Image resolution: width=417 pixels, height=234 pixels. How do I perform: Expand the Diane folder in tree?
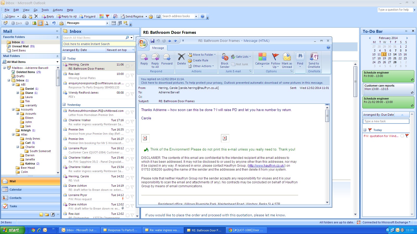pyautogui.click(x=17, y=93)
